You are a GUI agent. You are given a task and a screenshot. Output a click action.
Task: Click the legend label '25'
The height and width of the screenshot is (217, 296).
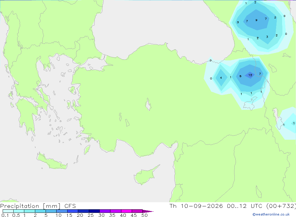pyautogui.click(x=91, y=215)
